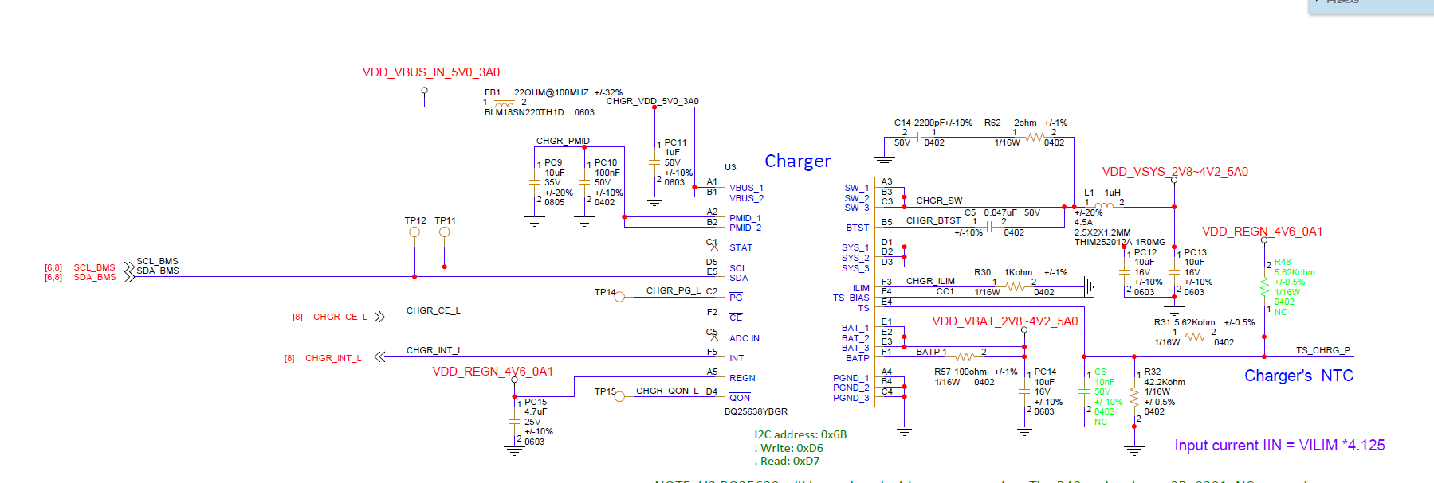
Task: Select the PMID_1 pin name
Action: [x=745, y=218]
